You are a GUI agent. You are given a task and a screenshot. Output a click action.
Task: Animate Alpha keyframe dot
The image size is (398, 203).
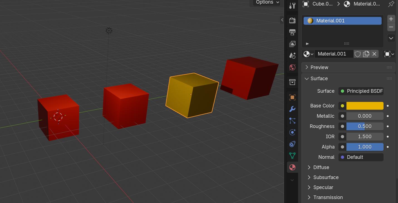(x=388, y=147)
